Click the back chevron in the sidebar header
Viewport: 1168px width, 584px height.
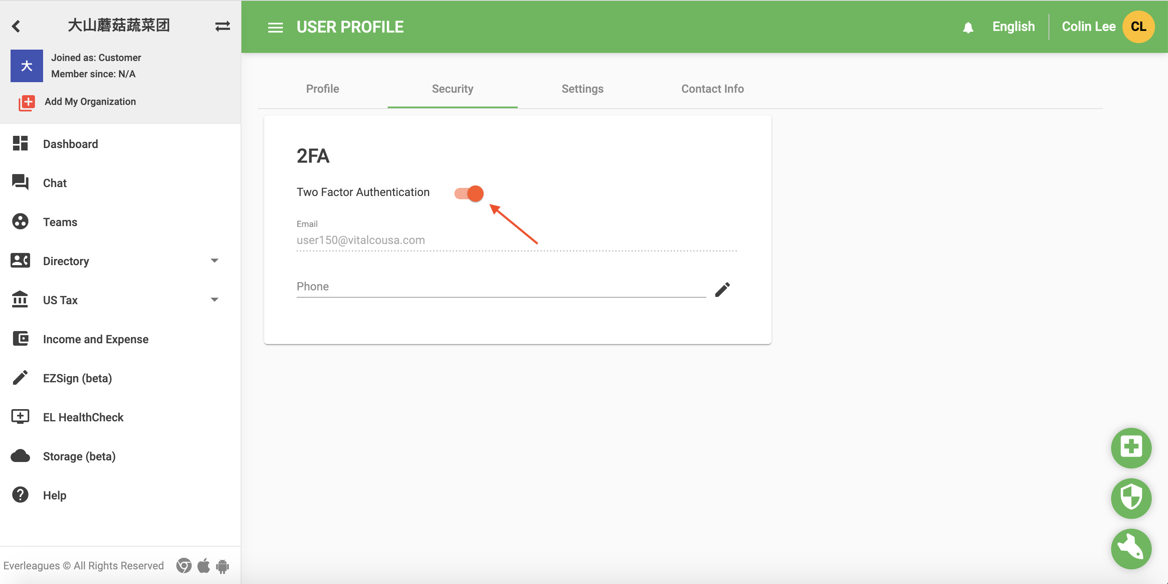click(x=16, y=26)
